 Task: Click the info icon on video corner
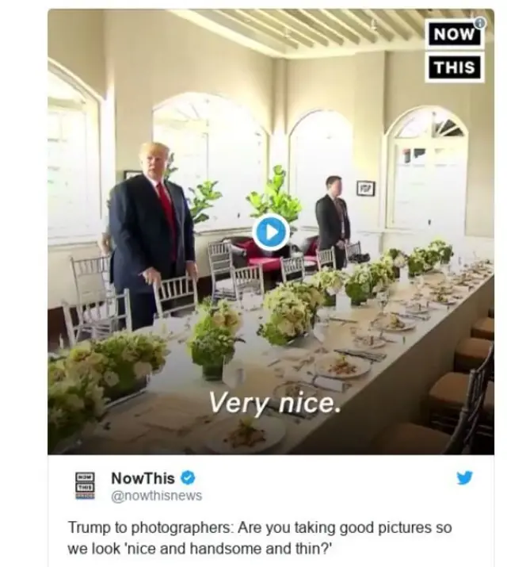point(478,22)
